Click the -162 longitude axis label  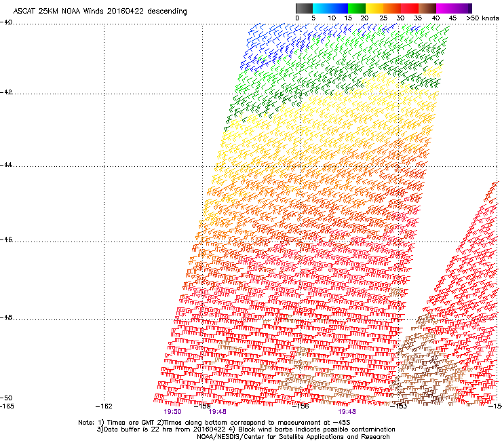pyautogui.click(x=104, y=406)
